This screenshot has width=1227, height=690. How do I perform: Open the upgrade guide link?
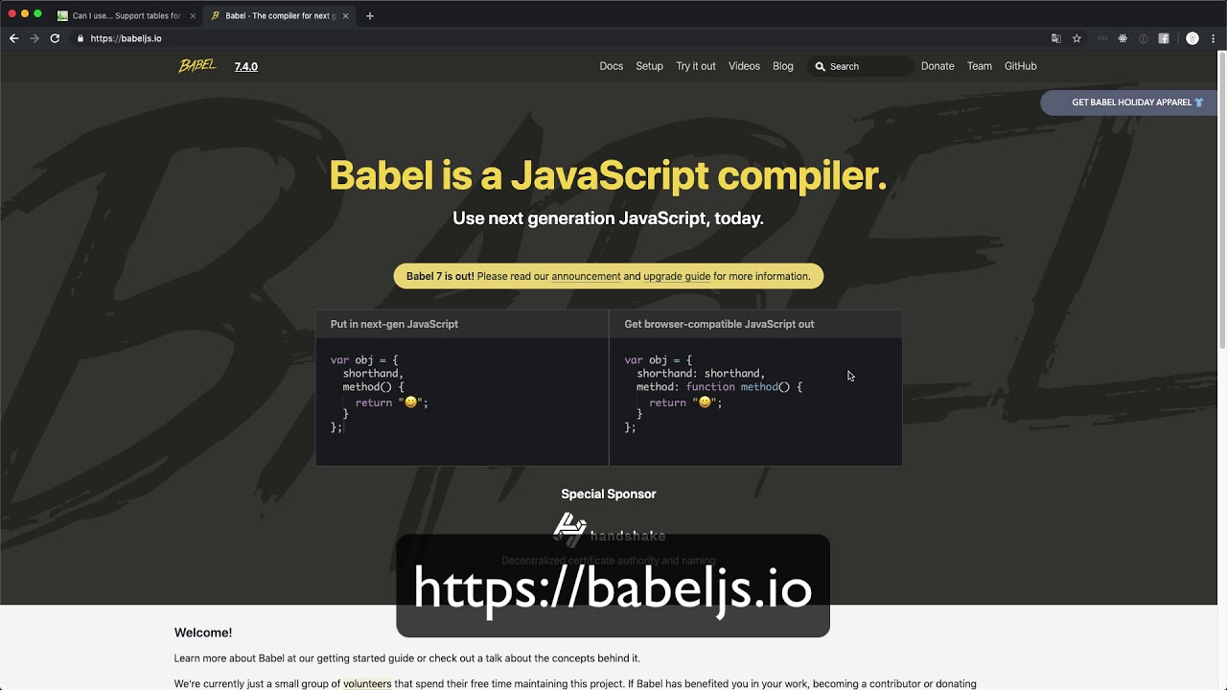point(677,276)
